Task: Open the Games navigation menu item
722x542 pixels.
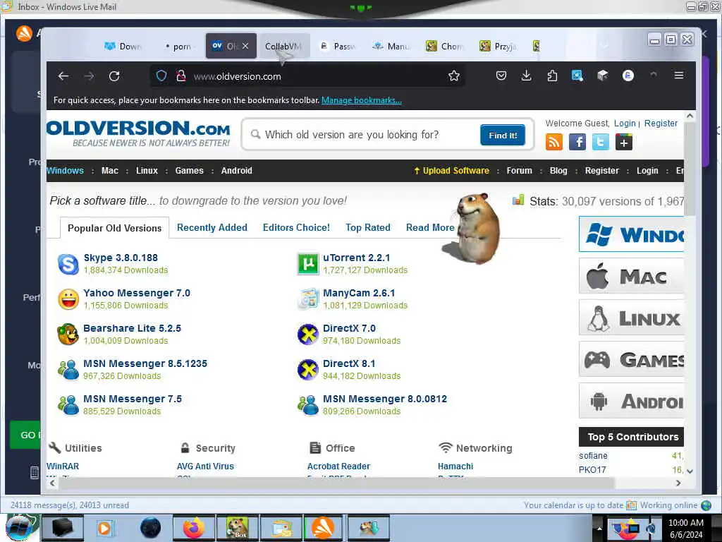Action: [189, 171]
